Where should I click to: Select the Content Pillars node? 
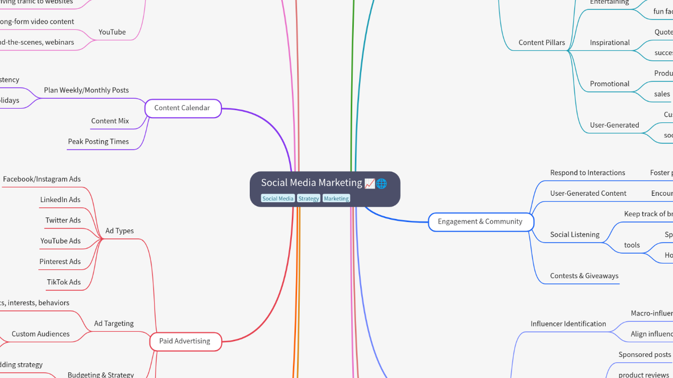[542, 43]
